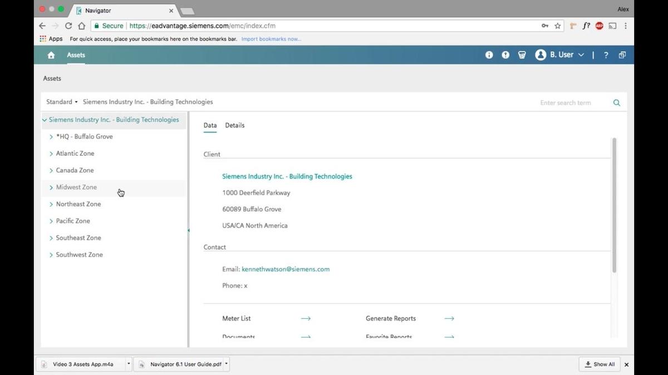Click the data panel vertical scrollbar
The image size is (668, 375).
pos(615,206)
